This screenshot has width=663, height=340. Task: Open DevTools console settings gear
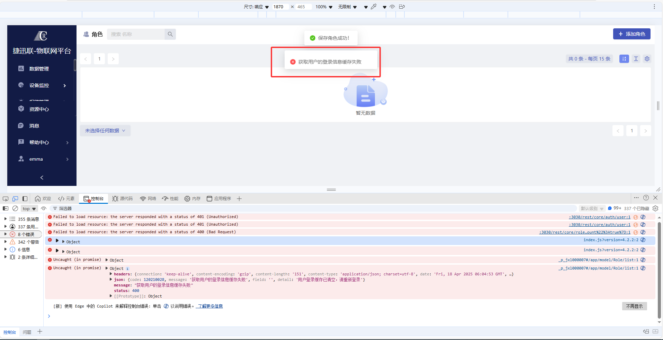point(655,208)
